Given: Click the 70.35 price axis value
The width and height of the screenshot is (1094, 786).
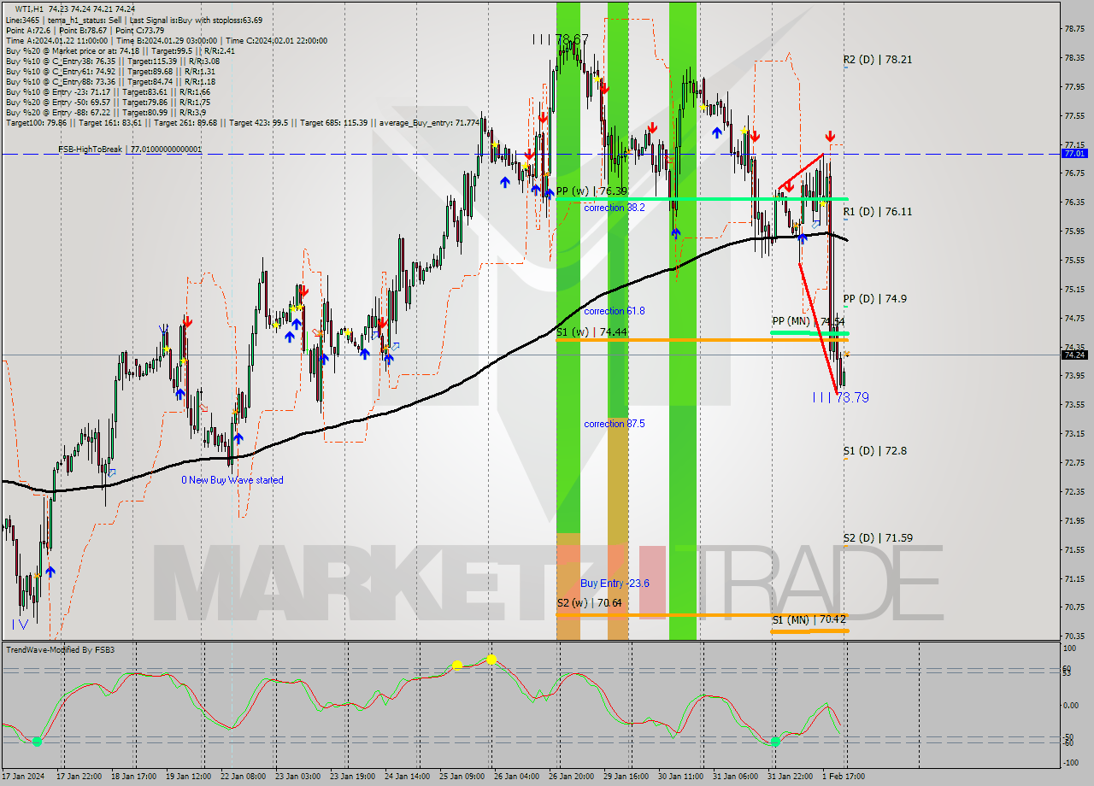Looking at the screenshot, I should (1075, 636).
